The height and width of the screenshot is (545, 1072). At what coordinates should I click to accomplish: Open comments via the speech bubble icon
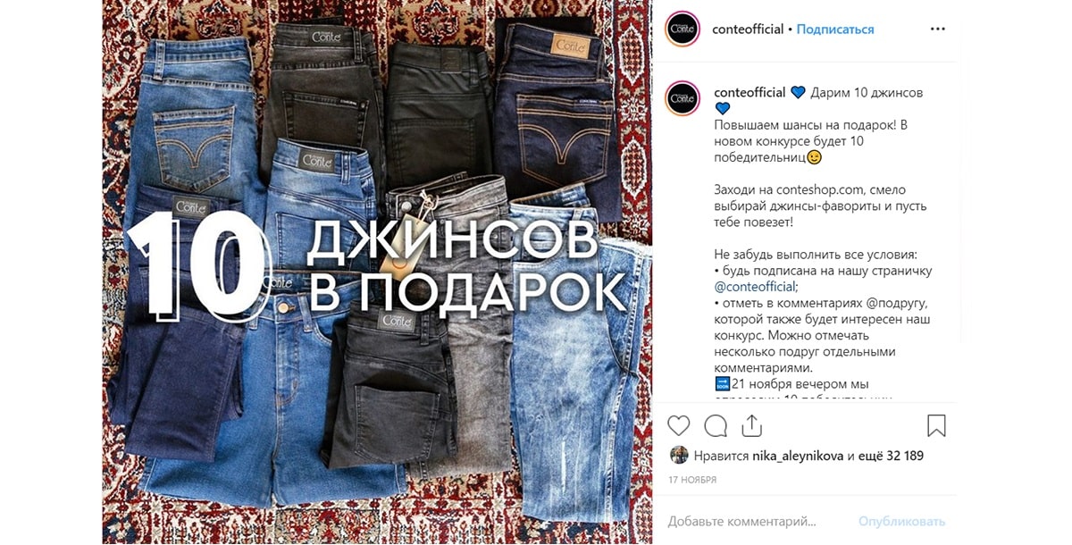(x=716, y=425)
